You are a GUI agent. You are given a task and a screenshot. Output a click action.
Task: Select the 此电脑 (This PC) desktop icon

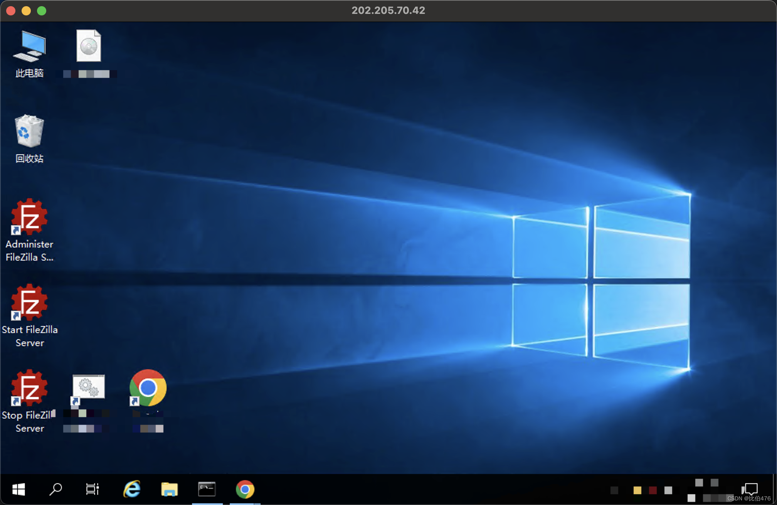[30, 47]
